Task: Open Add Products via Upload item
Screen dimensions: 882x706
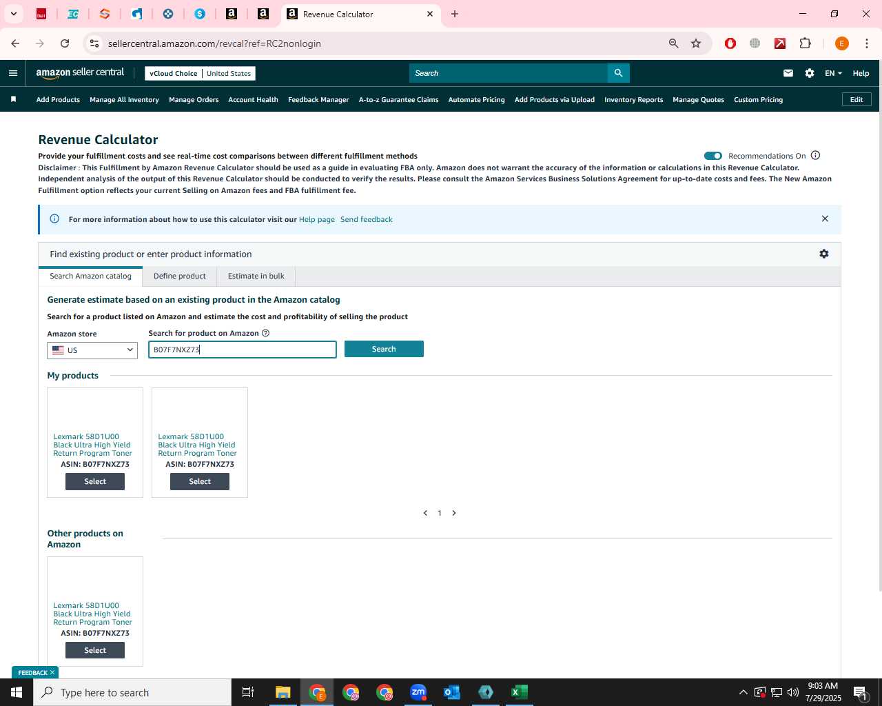Action: point(554,100)
